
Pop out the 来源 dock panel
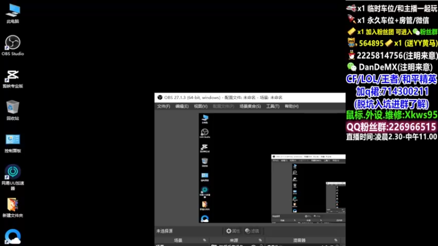pyautogui.click(x=260, y=240)
